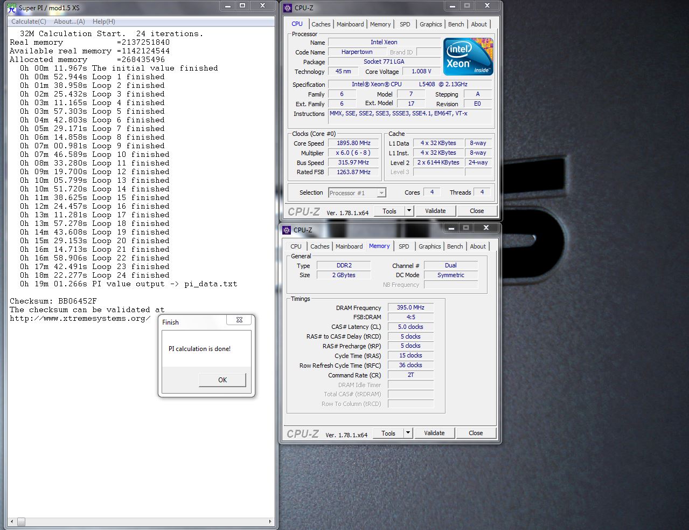Select Mainboard tab in bottom CPU-Z window
This screenshot has height=530, width=689.
coord(349,246)
